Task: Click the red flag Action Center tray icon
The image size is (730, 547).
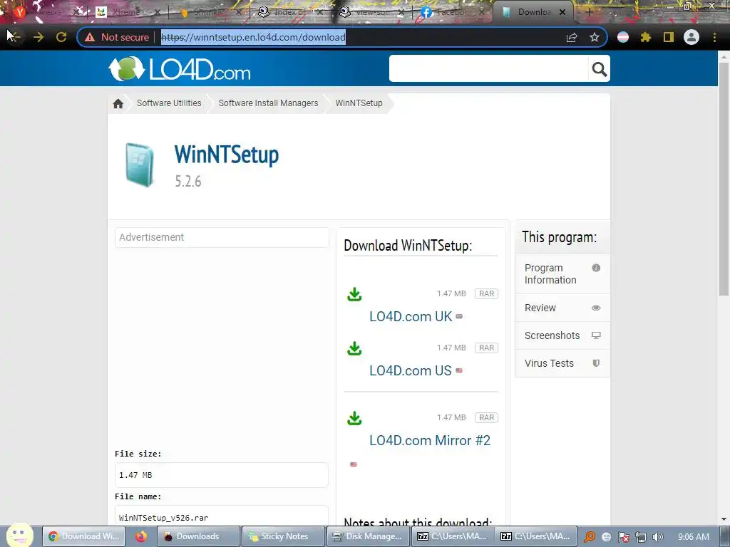Action: (x=624, y=537)
